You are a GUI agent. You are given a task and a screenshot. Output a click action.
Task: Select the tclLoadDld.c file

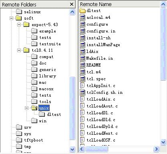click(x=101, y=120)
